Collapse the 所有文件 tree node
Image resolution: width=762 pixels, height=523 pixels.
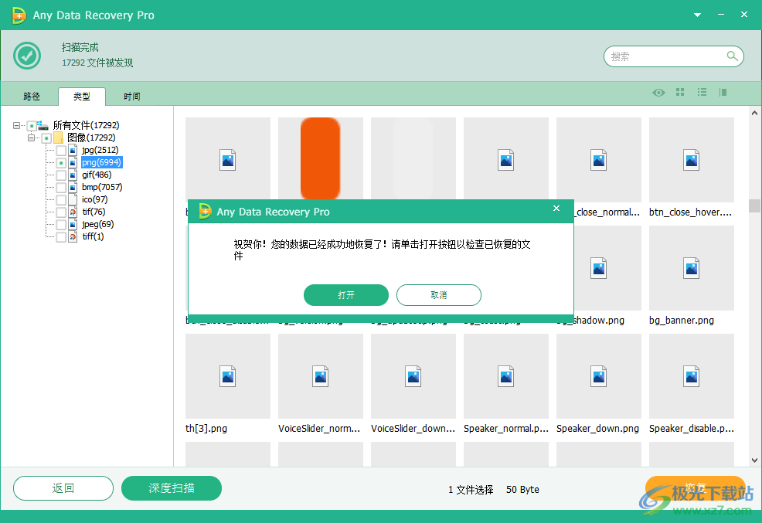(x=16, y=125)
